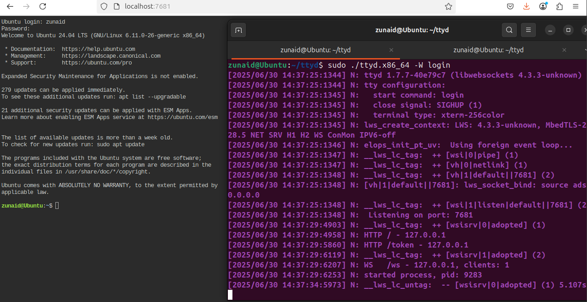Click the shield tracking protection icon

tap(104, 6)
